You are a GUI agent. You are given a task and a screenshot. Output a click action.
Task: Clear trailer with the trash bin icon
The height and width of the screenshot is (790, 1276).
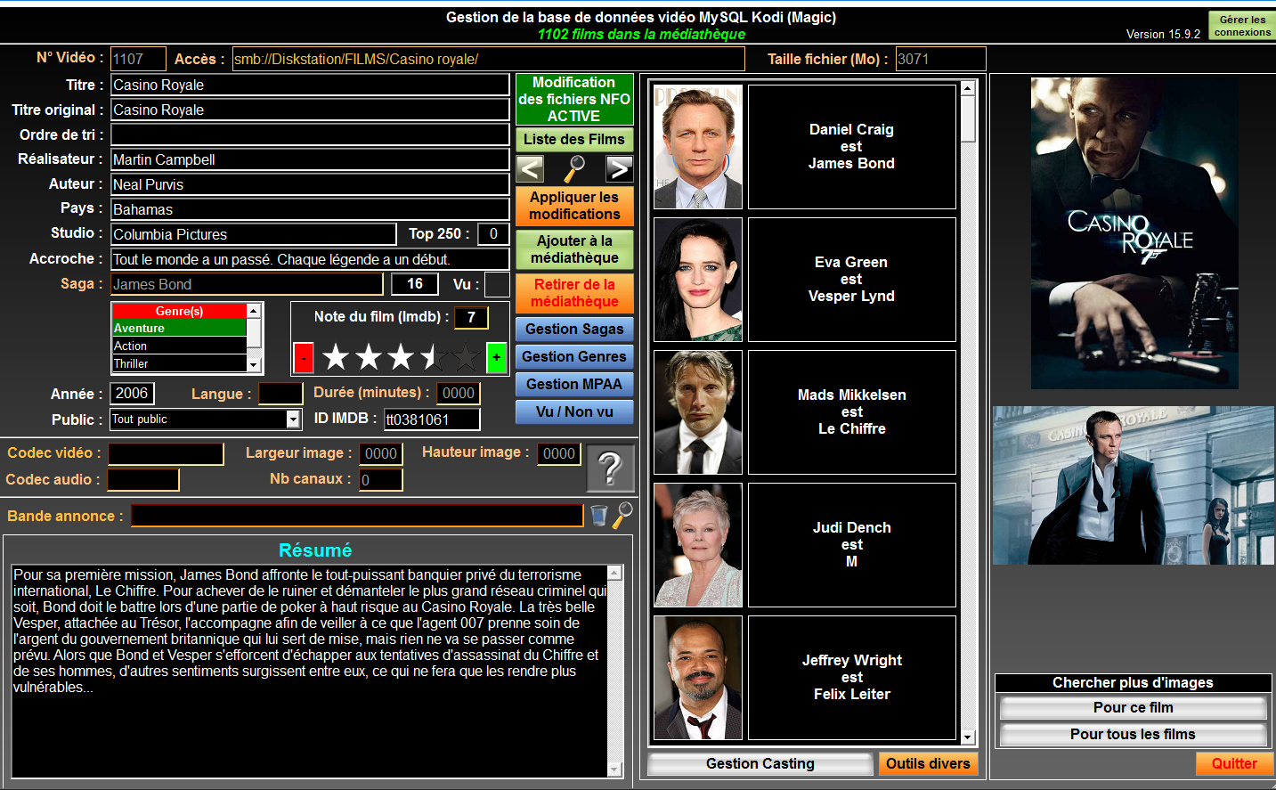(599, 516)
